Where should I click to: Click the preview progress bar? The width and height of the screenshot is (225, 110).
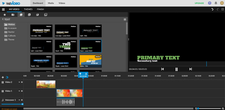[x=177, y=64]
